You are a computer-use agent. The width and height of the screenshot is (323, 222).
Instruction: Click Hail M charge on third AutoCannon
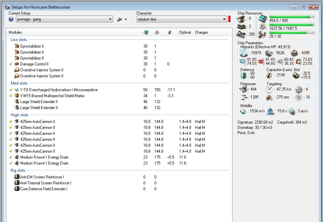tap(200, 133)
